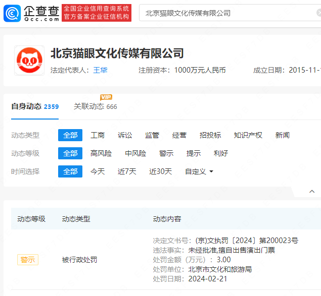Filter dynamic type by 招投标

tap(210, 135)
